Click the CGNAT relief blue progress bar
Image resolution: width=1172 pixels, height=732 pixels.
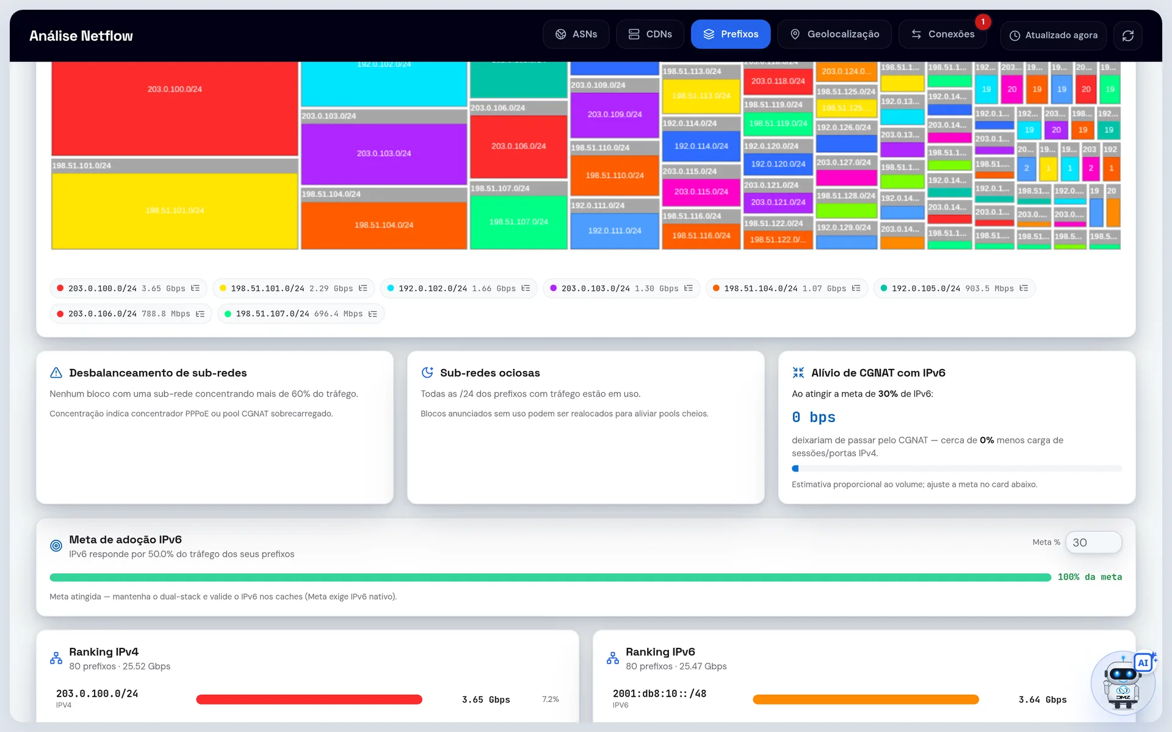click(x=957, y=468)
